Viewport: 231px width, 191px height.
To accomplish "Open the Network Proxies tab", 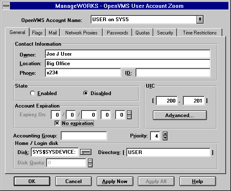I will (81, 32).
